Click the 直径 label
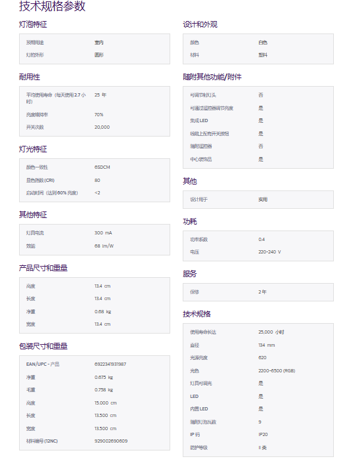The height and width of the screenshot is (461, 349). [195, 345]
